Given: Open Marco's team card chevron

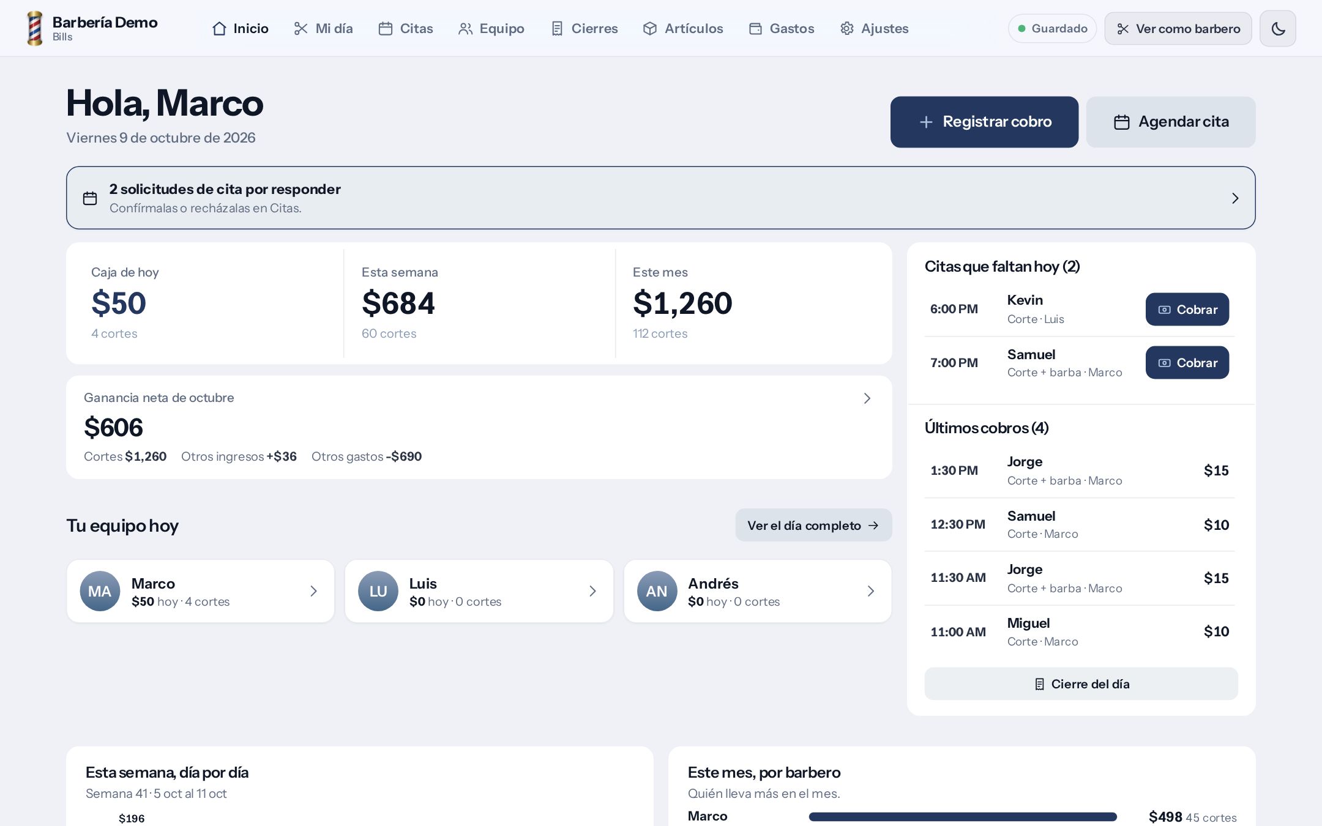Looking at the screenshot, I should [313, 591].
